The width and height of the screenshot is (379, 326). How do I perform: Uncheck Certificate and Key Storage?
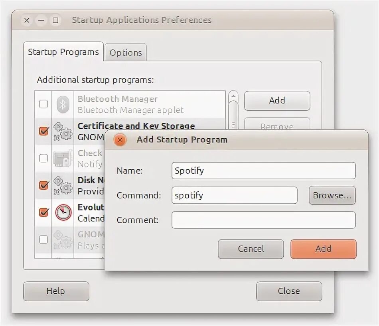click(44, 131)
